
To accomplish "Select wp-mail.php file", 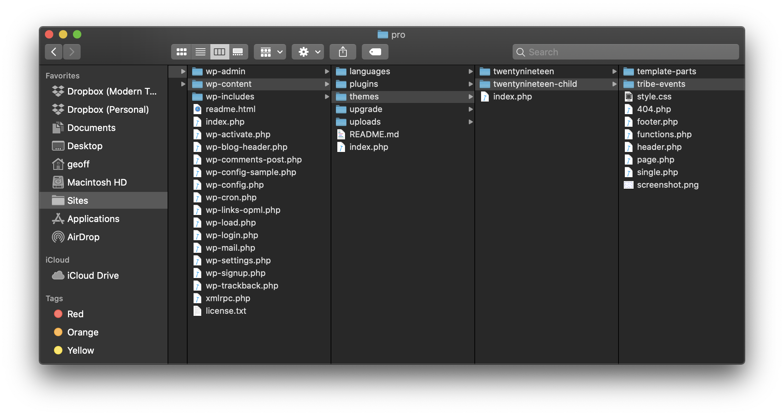I will point(259,248).
